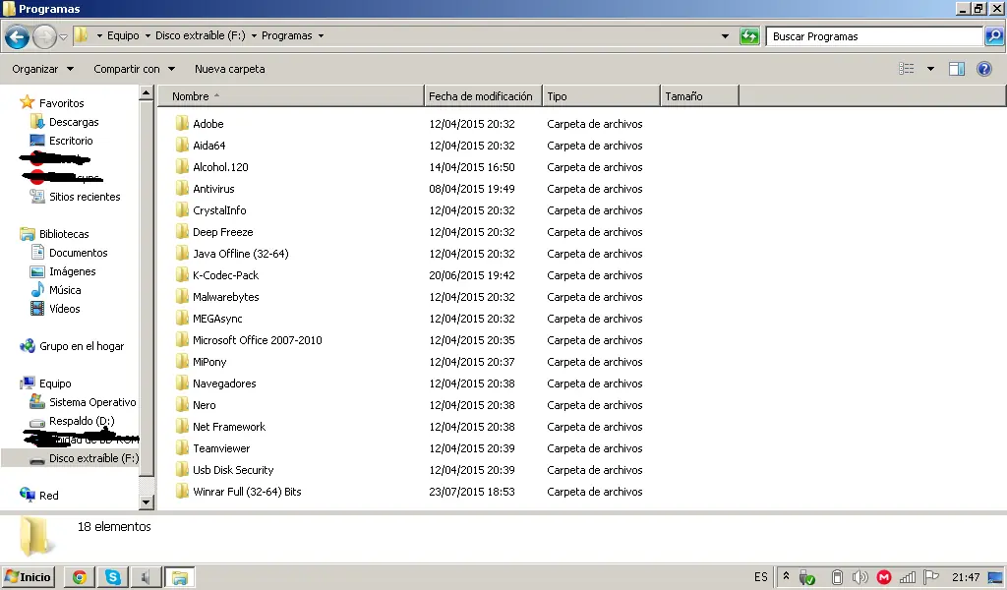Select the Malwarebytes folder icon

click(x=182, y=297)
